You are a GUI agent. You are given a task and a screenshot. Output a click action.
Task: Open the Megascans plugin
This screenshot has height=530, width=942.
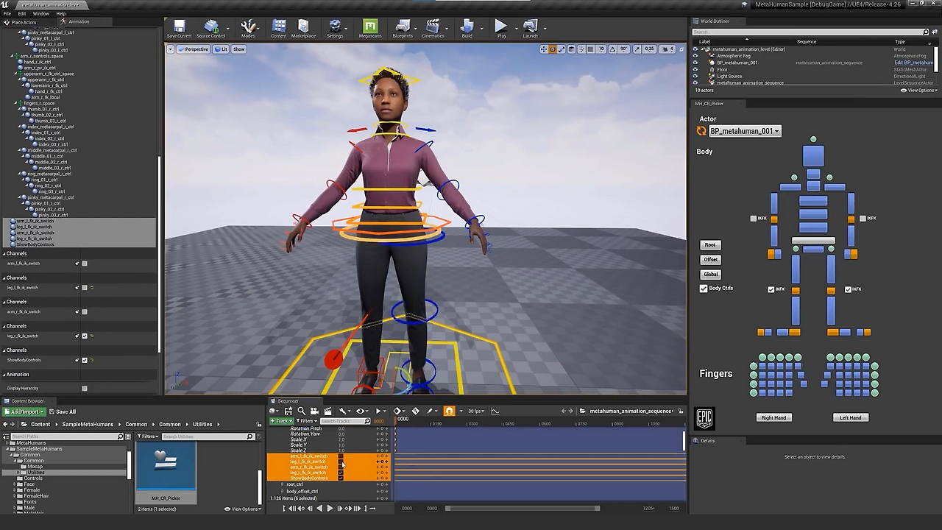(x=370, y=28)
